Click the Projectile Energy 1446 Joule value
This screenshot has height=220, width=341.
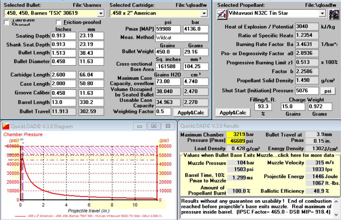[x=315, y=176]
